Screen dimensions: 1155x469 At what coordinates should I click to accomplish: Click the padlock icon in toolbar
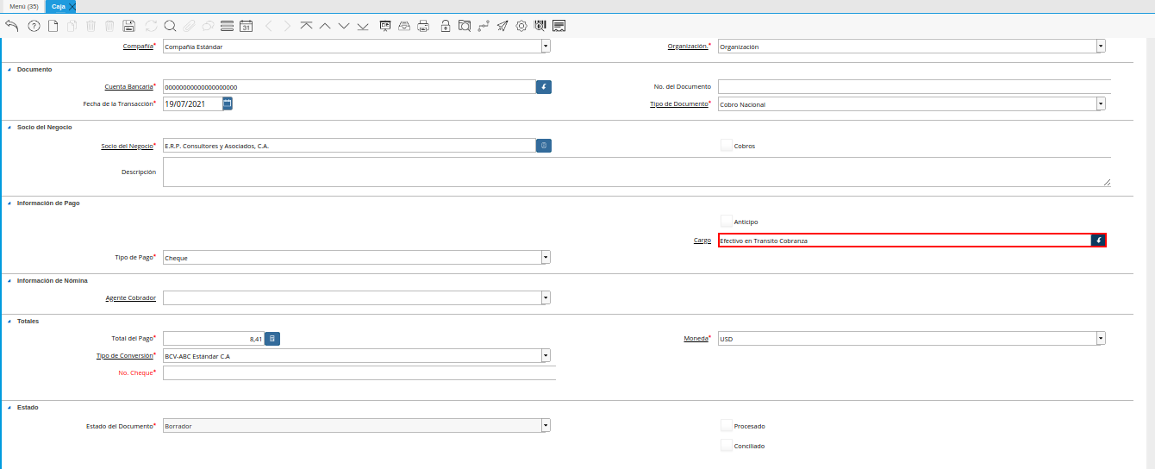(x=446, y=26)
